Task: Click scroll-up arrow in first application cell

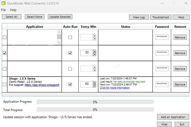Action: (59, 32)
